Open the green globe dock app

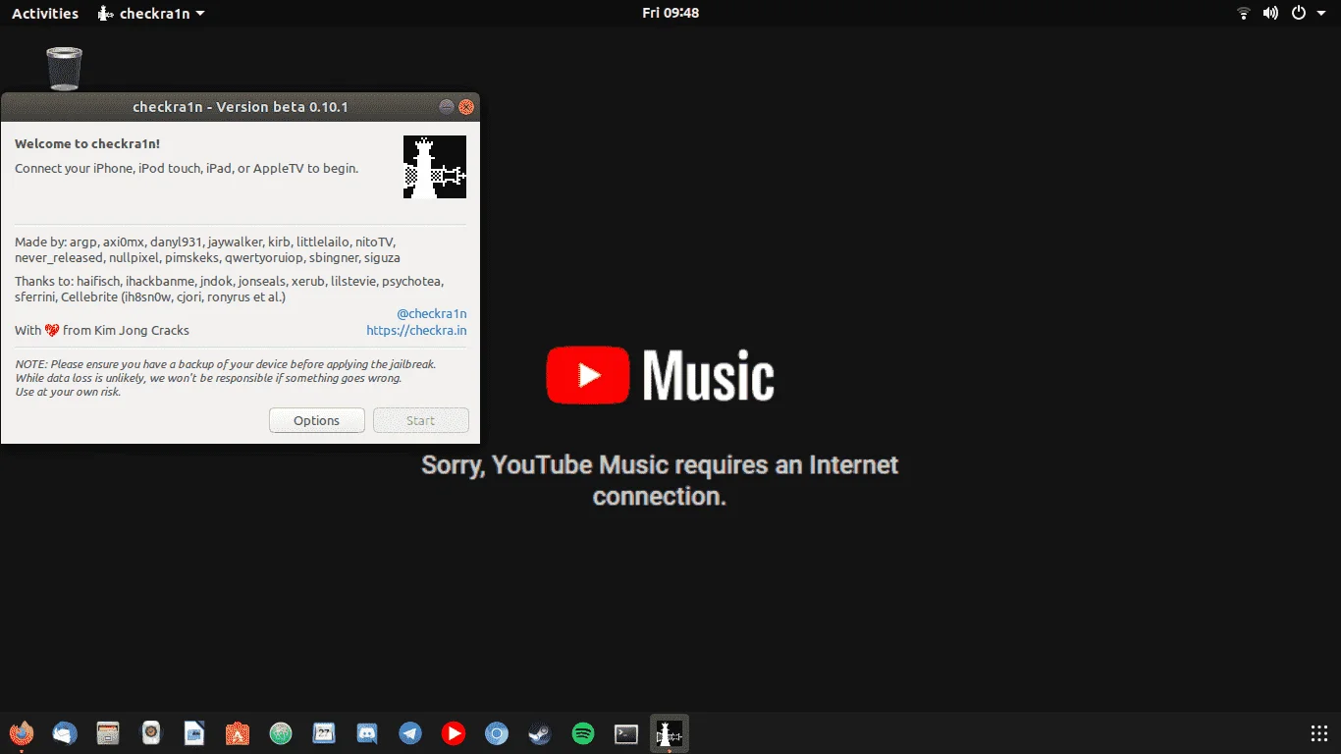click(x=281, y=733)
